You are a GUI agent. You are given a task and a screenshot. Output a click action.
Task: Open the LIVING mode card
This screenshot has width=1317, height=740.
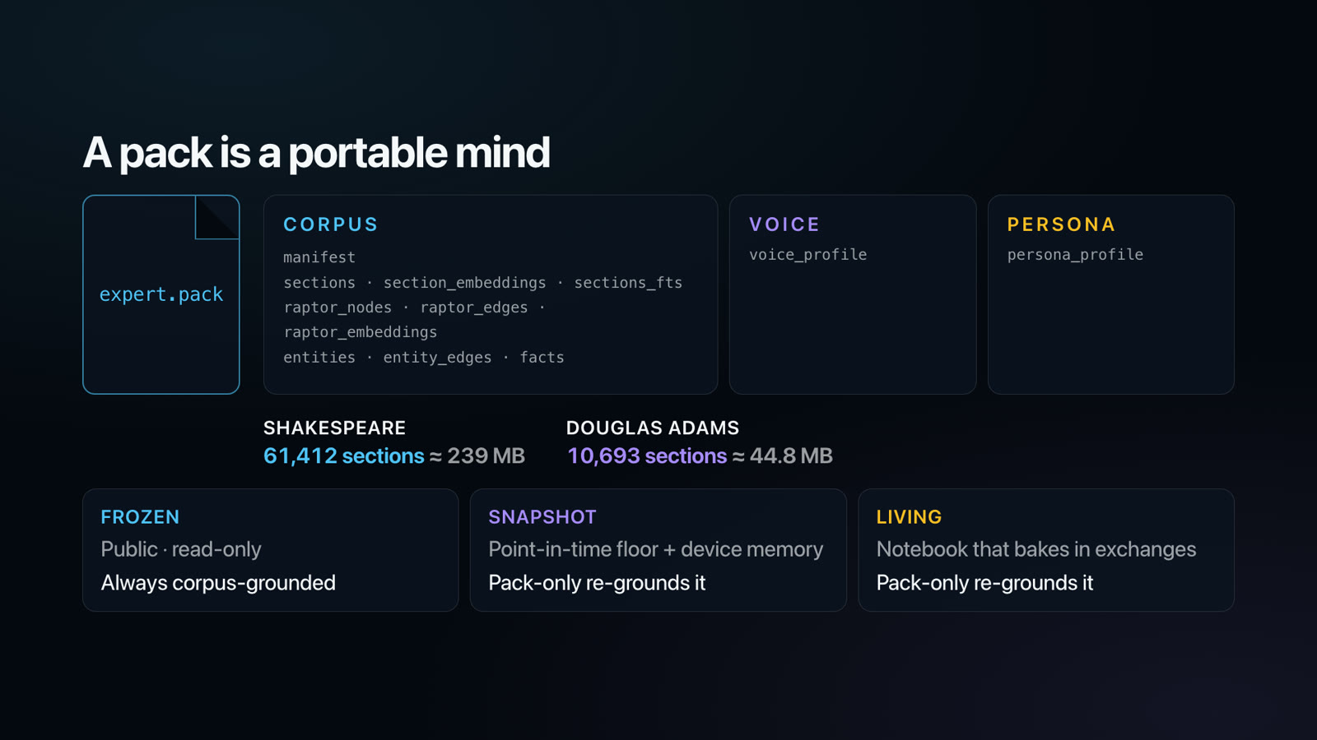[1046, 550]
